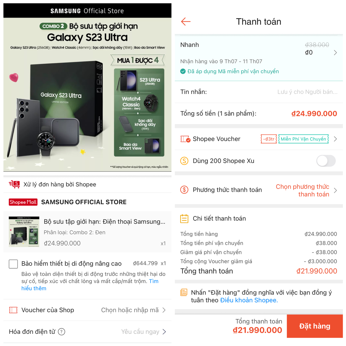This screenshot has height=346, width=346.
Task: Tap the Lưu ý cho Người bán message field
Action: click(x=307, y=92)
